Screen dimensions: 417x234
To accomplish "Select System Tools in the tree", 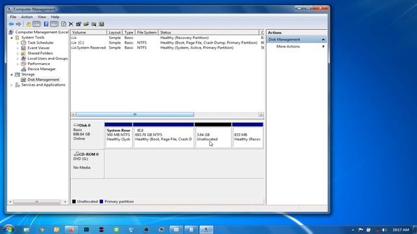I will [33, 38].
